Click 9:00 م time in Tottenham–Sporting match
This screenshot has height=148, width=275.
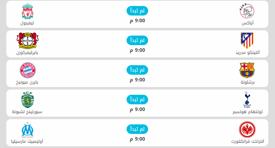137,109
